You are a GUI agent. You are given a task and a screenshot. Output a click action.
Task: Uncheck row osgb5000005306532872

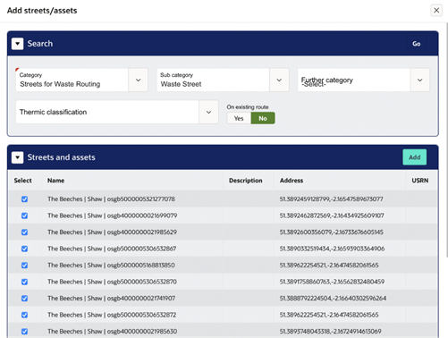tap(25, 315)
